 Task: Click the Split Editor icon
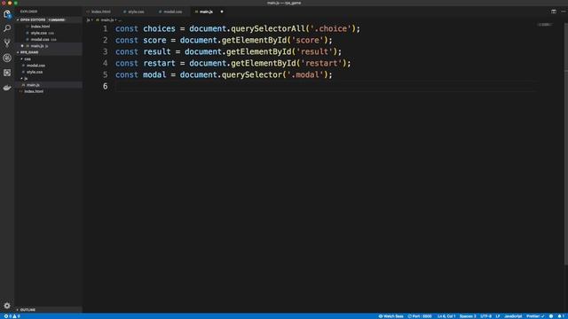coord(554,12)
